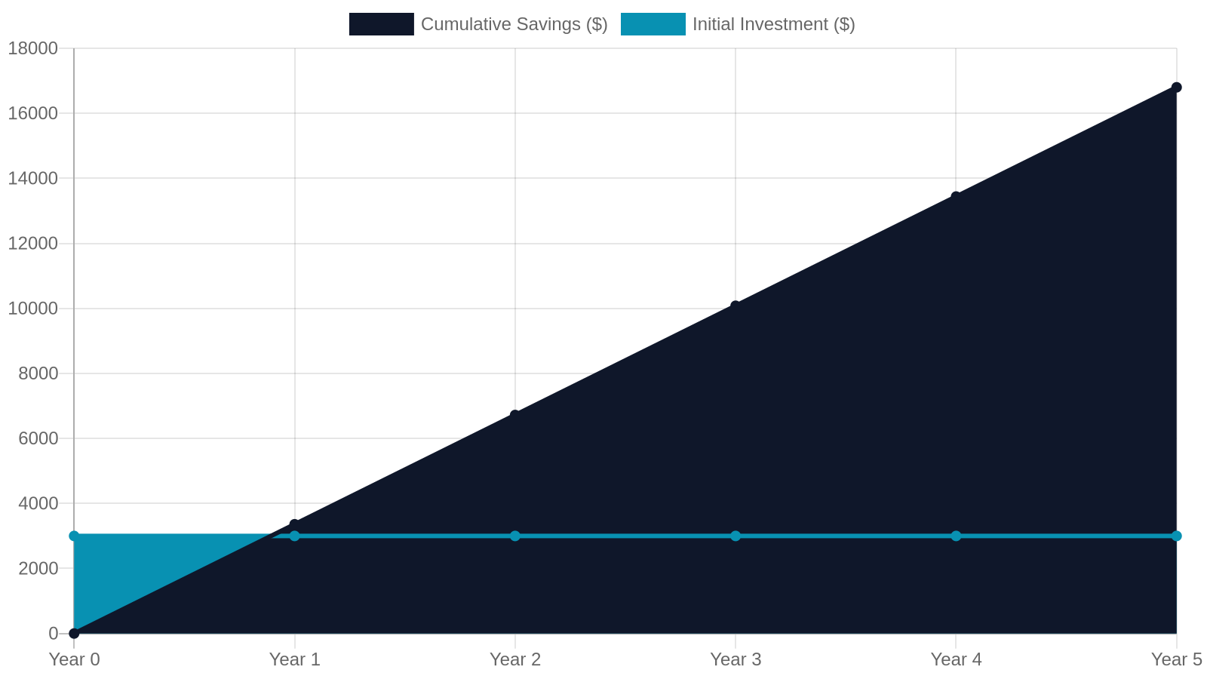This screenshot has width=1207, height=679.
Task: Click the Initial Investment point at Year 5
Action: tap(1176, 536)
